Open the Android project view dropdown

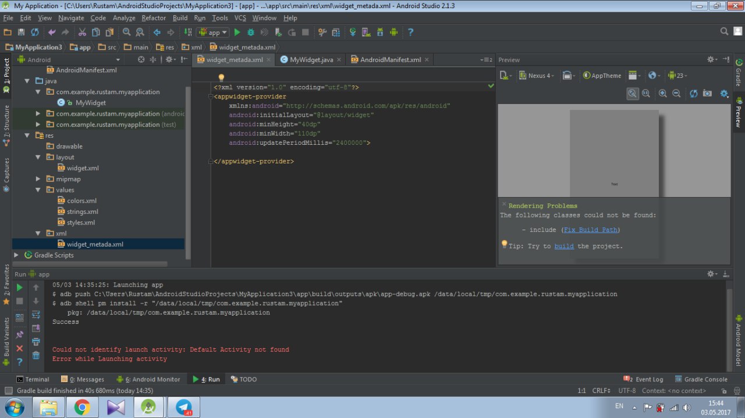(x=69, y=59)
